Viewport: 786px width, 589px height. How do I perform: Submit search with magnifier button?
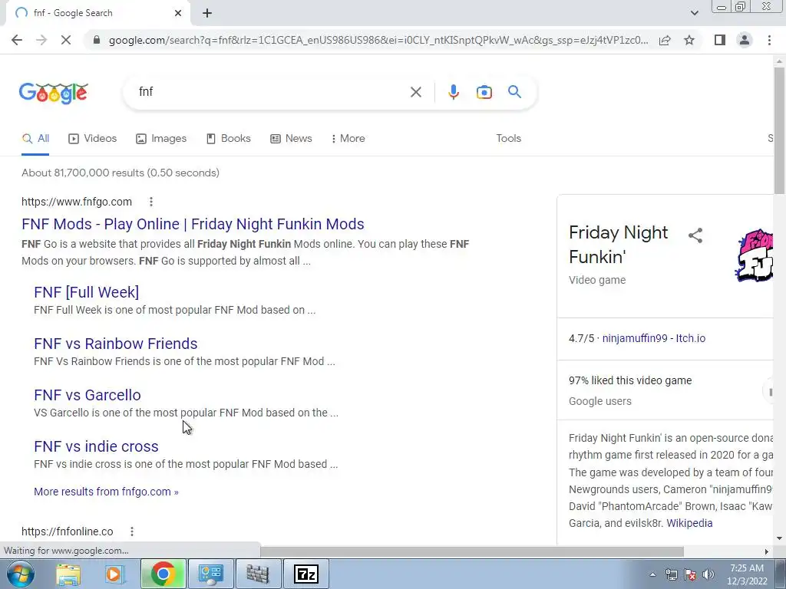click(x=514, y=92)
